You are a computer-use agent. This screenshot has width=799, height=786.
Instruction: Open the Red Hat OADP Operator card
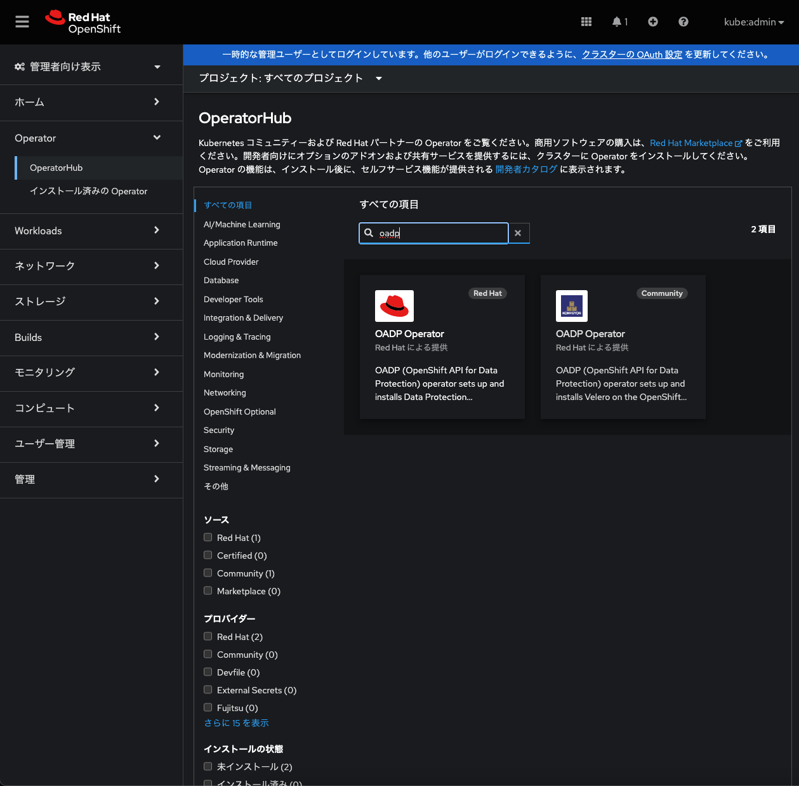click(442, 347)
